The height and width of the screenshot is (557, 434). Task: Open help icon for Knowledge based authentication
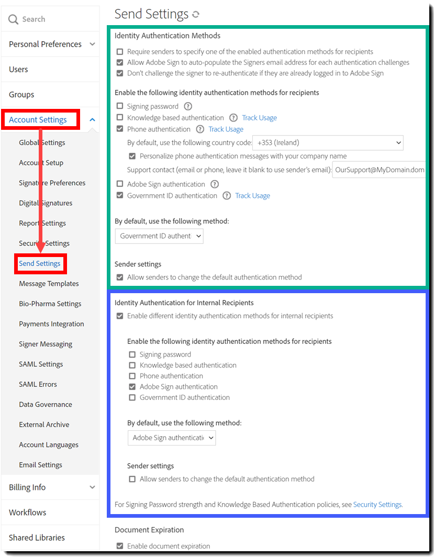click(233, 118)
